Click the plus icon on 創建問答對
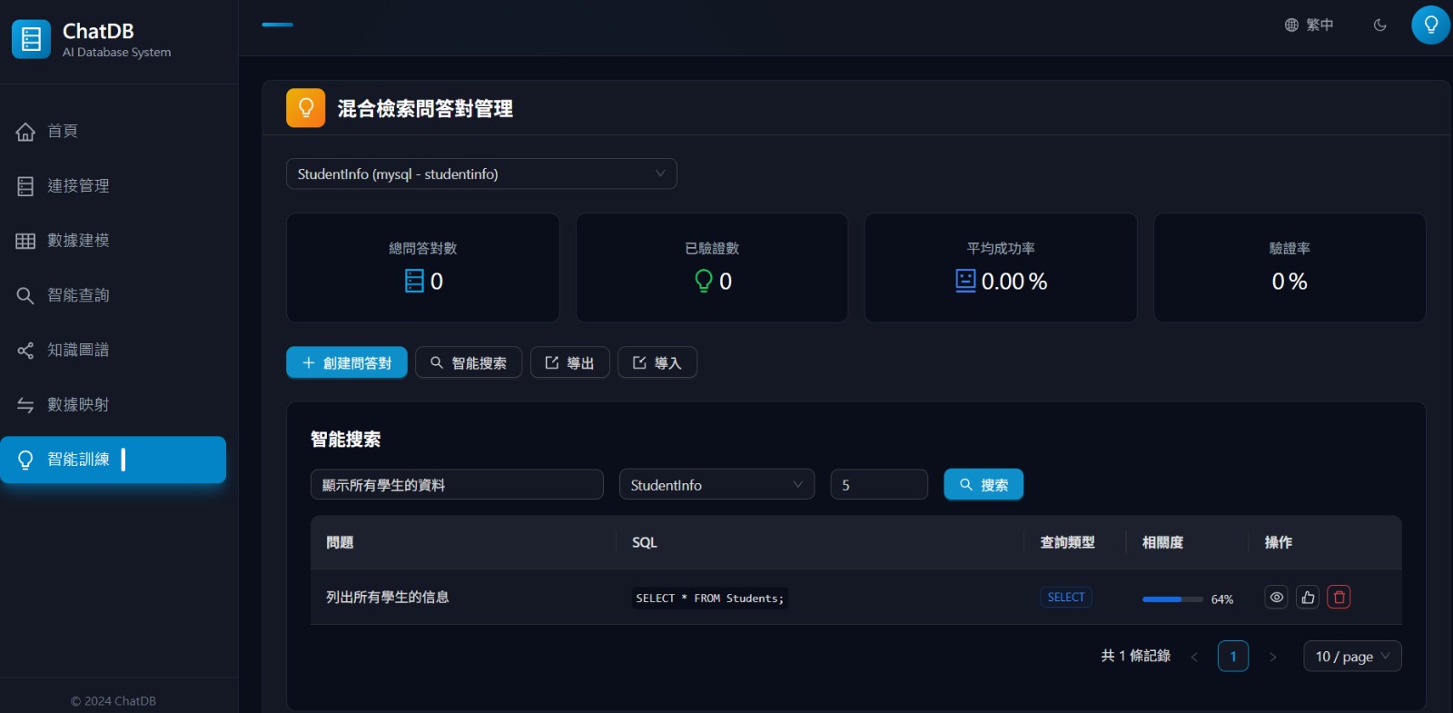Image resolution: width=1453 pixels, height=713 pixels. pos(309,362)
